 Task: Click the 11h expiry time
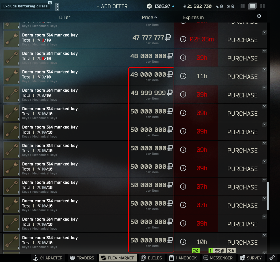(202, 76)
